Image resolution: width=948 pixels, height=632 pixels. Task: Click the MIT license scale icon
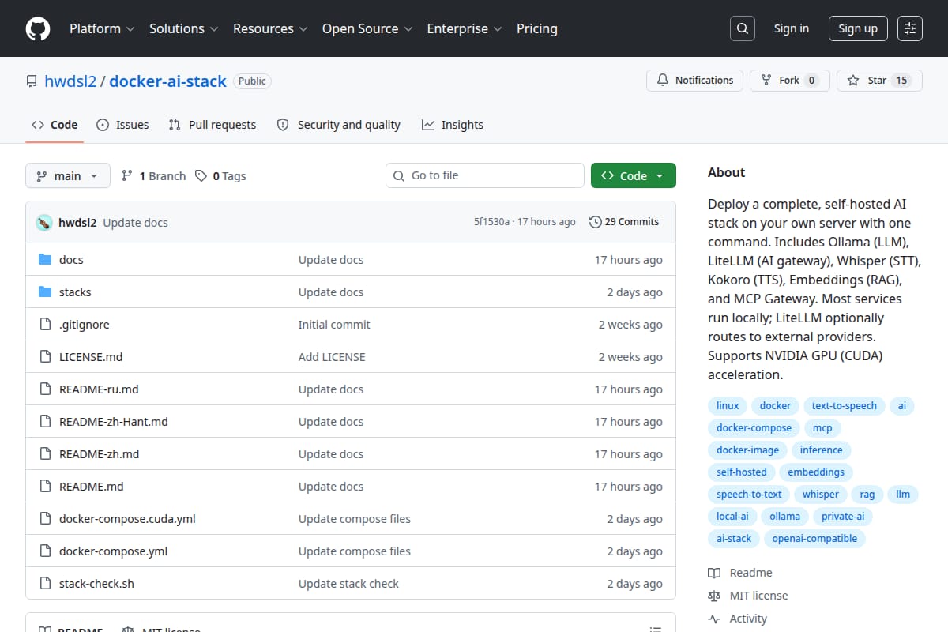[x=714, y=596]
